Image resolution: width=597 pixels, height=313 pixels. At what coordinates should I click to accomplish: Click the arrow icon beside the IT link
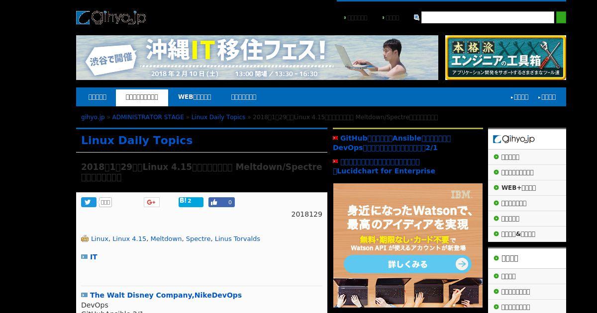click(84, 257)
